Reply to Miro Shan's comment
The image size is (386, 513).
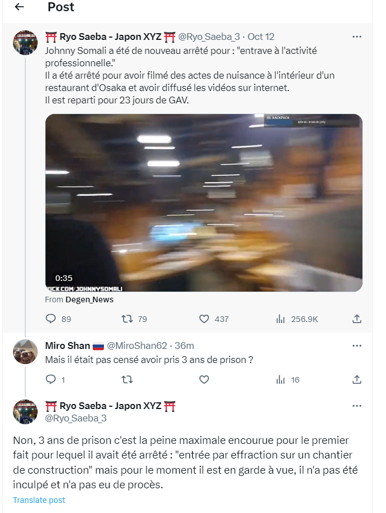51,380
